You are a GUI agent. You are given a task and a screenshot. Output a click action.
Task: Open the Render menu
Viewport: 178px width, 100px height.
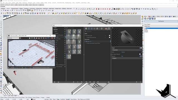tap(42, 2)
